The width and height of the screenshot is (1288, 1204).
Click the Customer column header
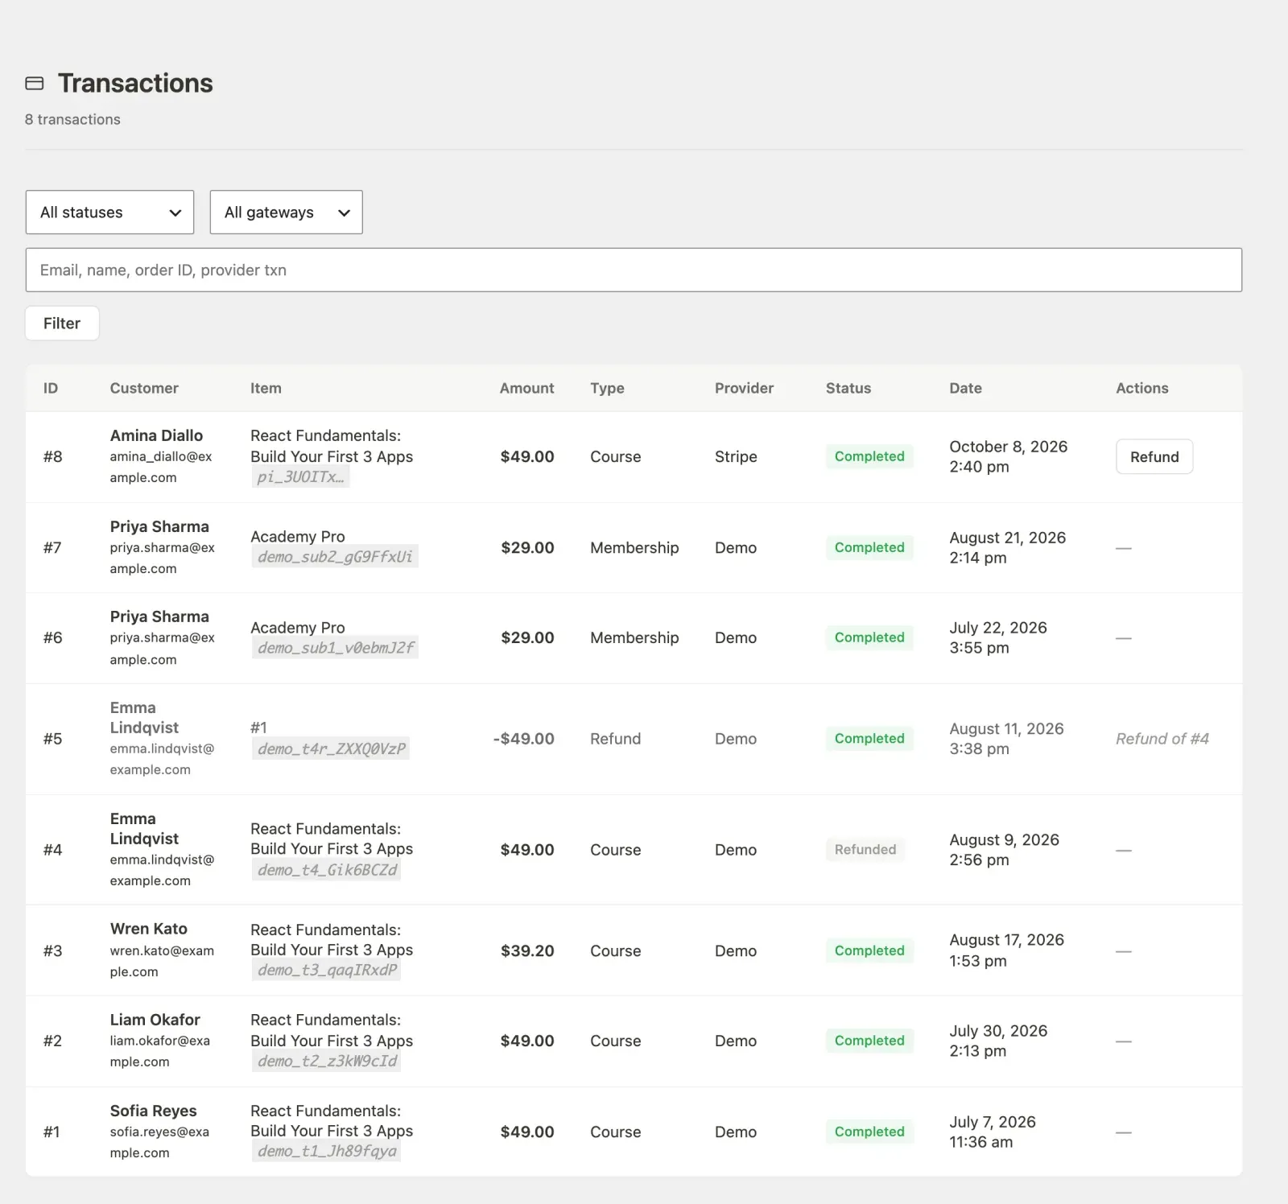click(x=144, y=389)
